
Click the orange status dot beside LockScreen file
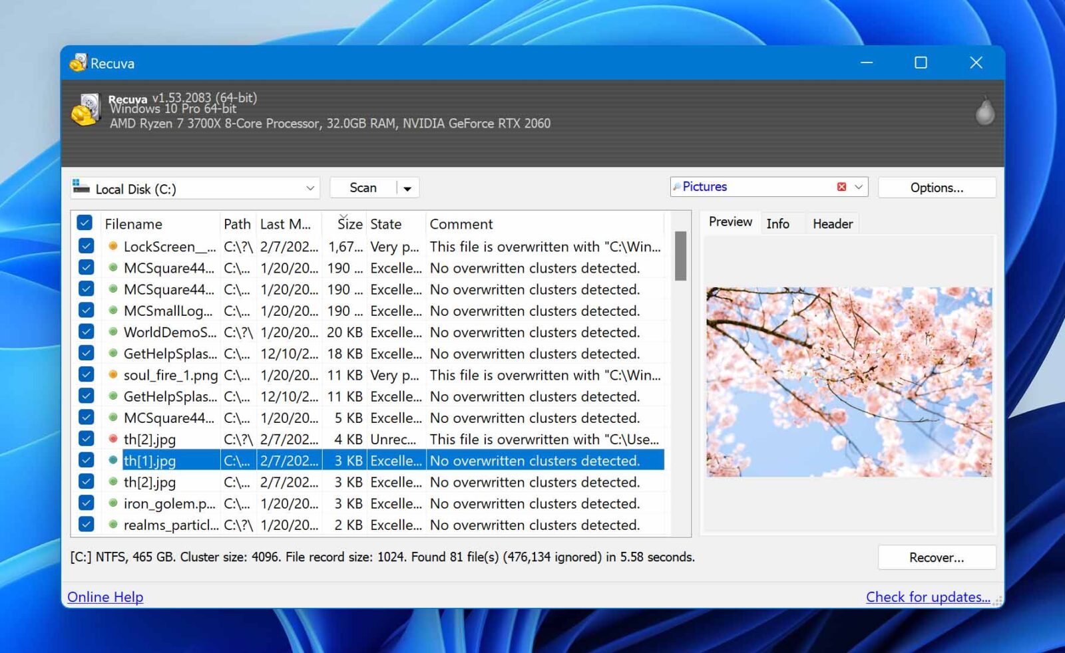pos(112,246)
